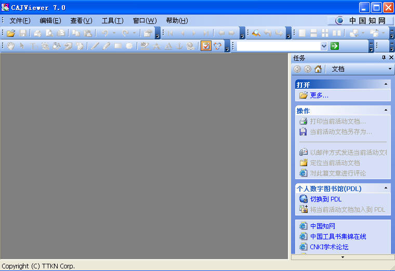Click the highlighted clipboard checkmark tool icon
395x271 pixels.
coord(206,46)
